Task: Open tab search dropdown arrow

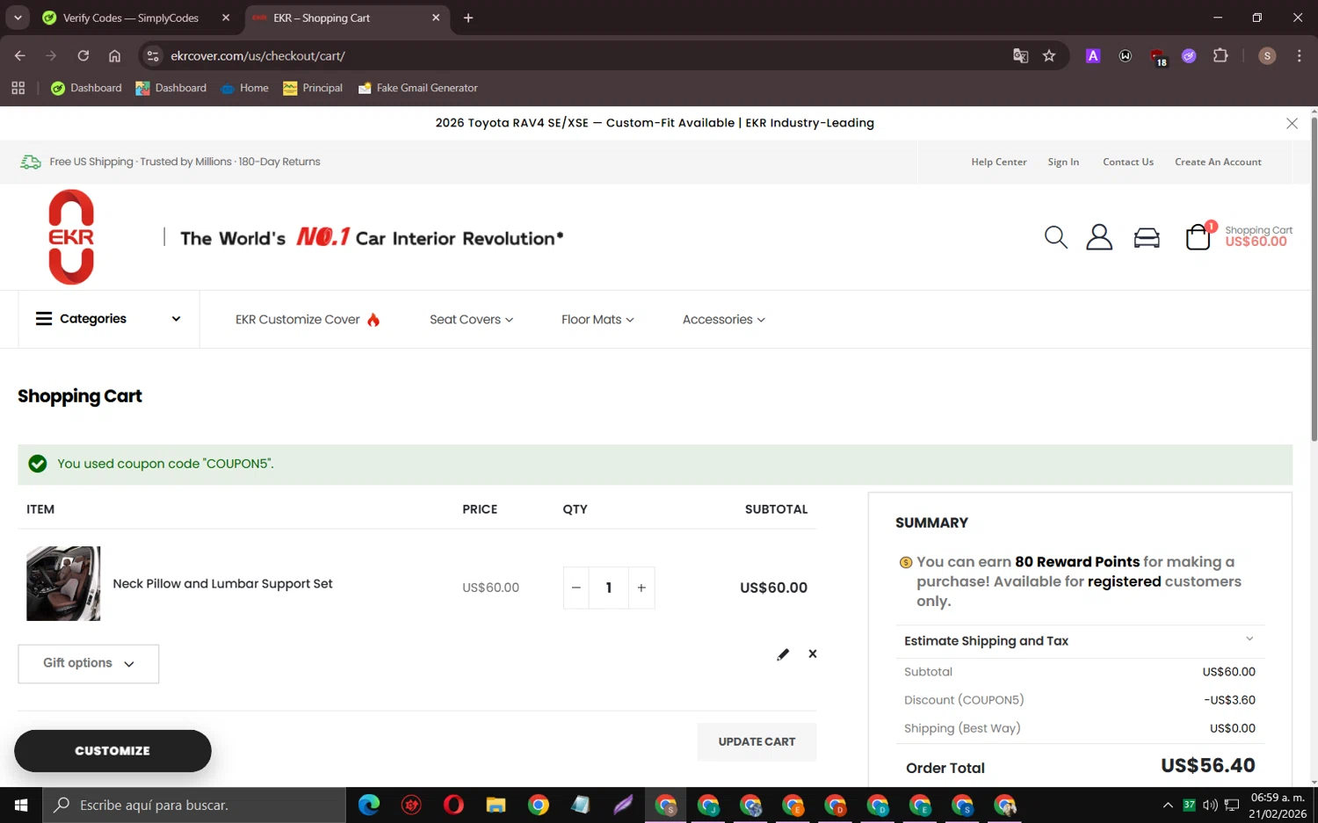Action: (18, 18)
